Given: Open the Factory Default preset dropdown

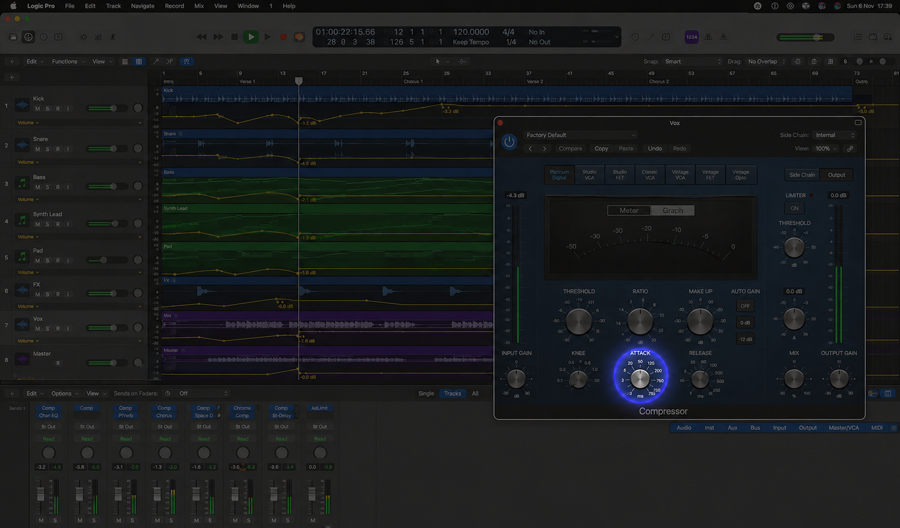Looking at the screenshot, I should [x=581, y=135].
